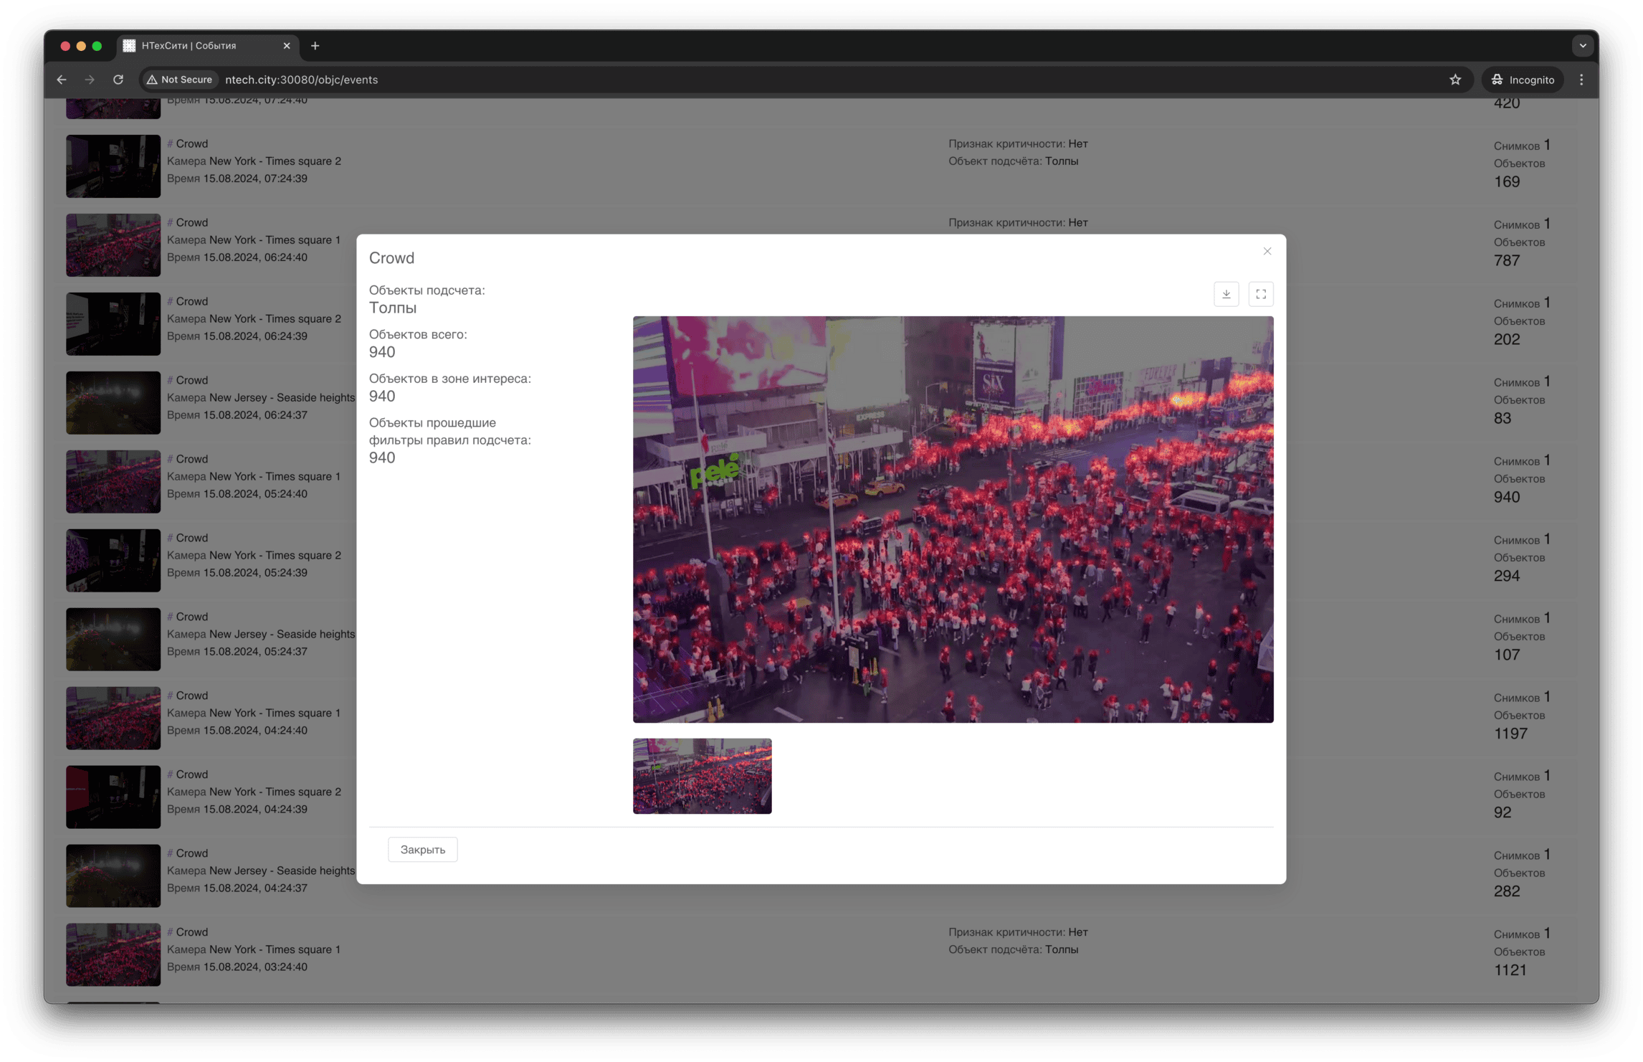Expand the tab search dropdown arrow
The width and height of the screenshot is (1643, 1062).
point(1582,46)
